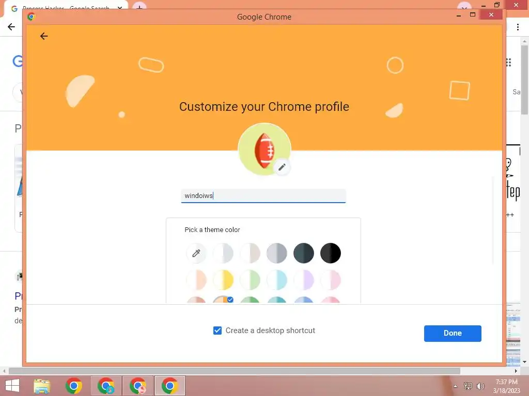The image size is (529, 396).
Task: Select the black theme color
Action: tap(331, 253)
